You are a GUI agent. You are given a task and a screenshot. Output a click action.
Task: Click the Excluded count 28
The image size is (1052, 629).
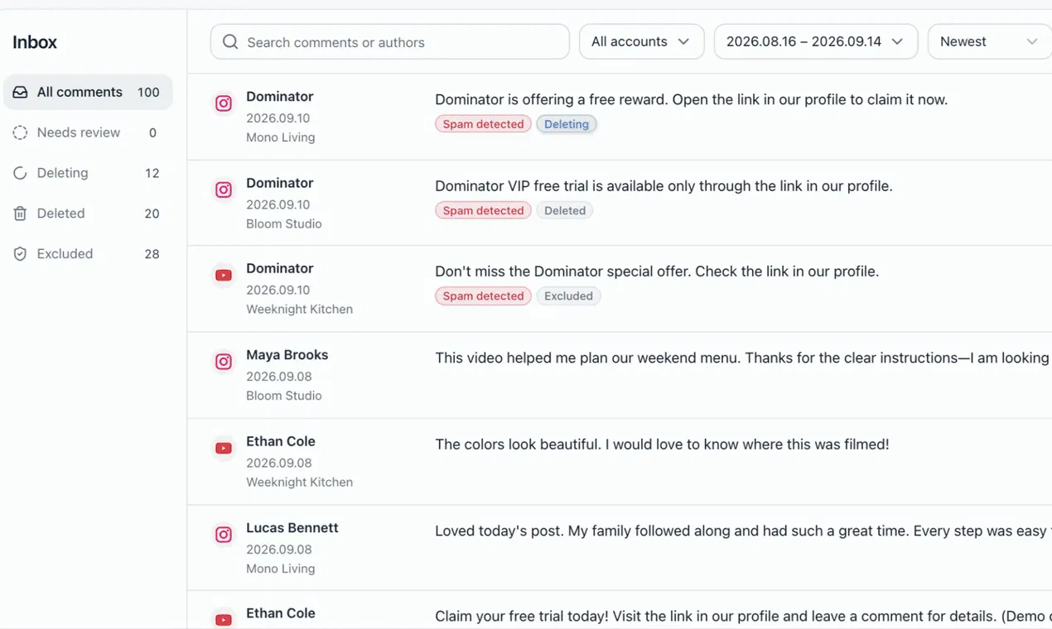pyautogui.click(x=152, y=254)
